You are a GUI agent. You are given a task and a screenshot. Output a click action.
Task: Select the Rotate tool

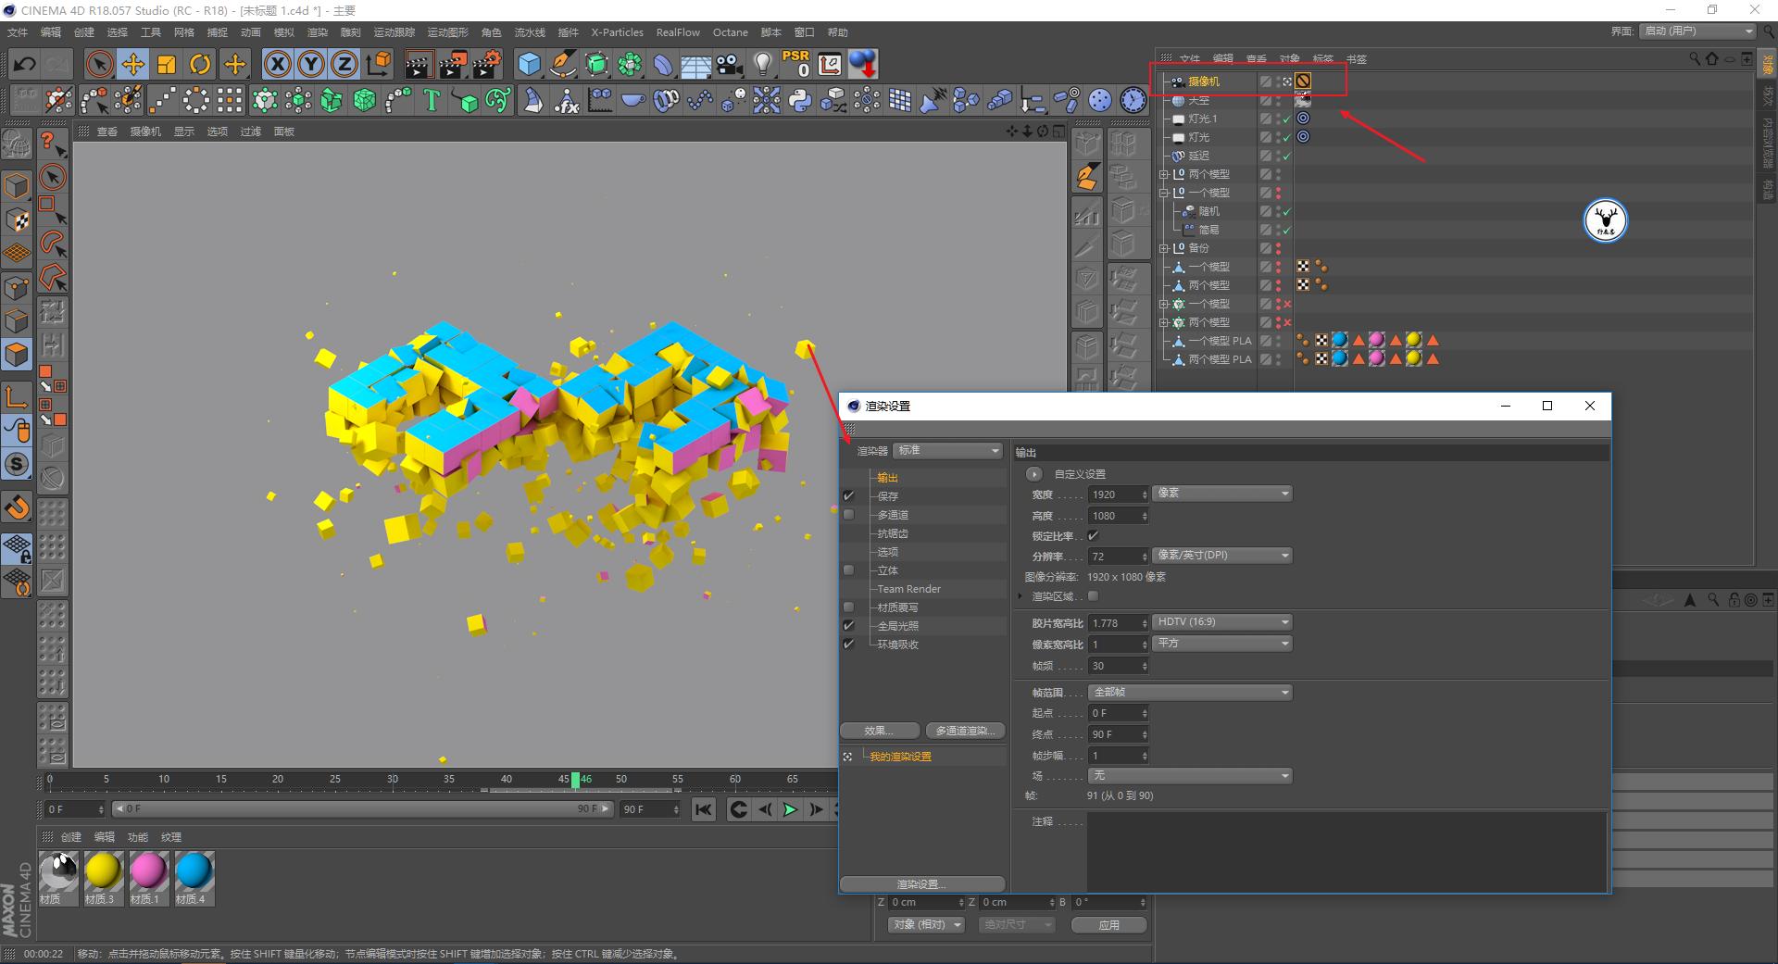coord(200,64)
